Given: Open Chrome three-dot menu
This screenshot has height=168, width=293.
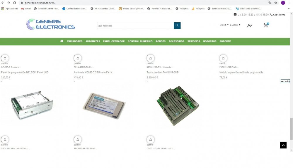Looking at the screenshot, I should (289, 3).
